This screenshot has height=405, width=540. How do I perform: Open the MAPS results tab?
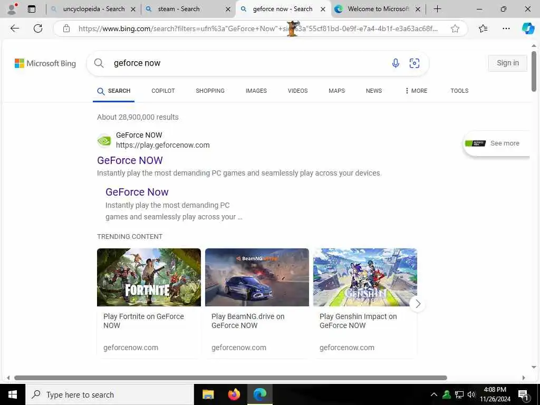(336, 91)
